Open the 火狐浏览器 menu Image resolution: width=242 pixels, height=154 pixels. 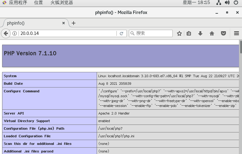click(x=62, y=2)
